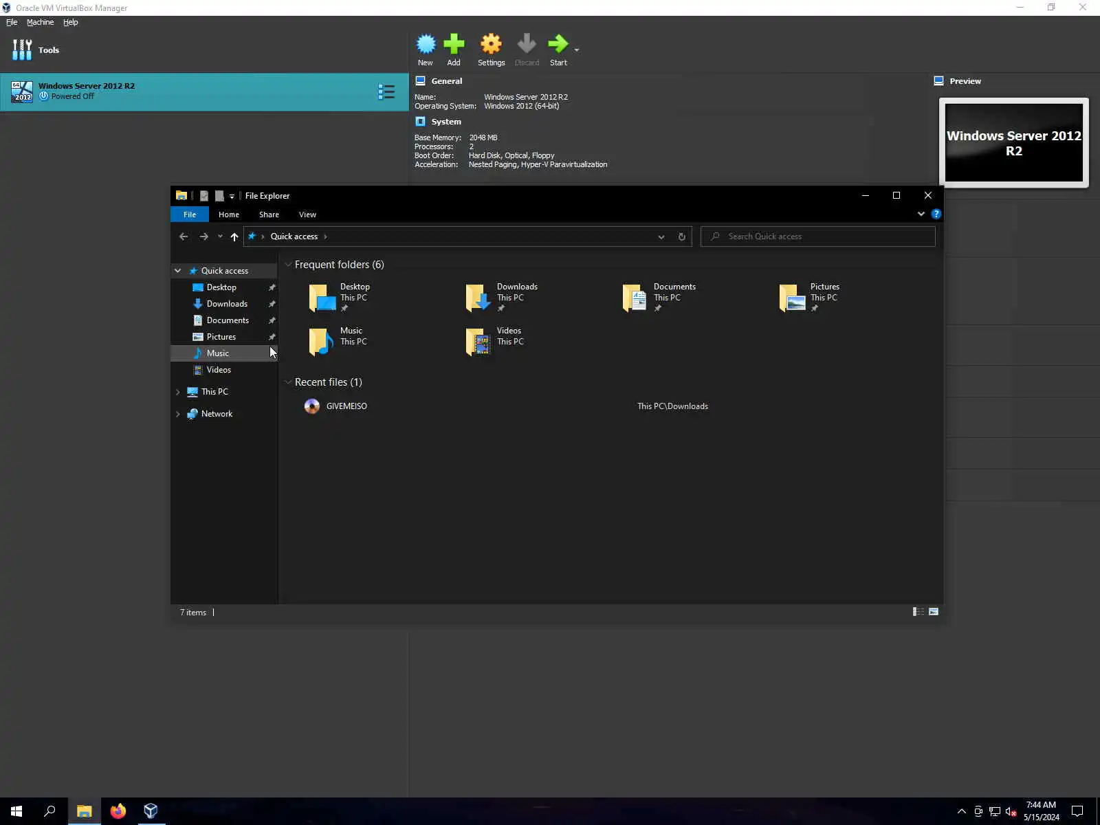The width and height of the screenshot is (1100, 825).
Task: Collapse Quick access tree node
Action: click(x=178, y=271)
